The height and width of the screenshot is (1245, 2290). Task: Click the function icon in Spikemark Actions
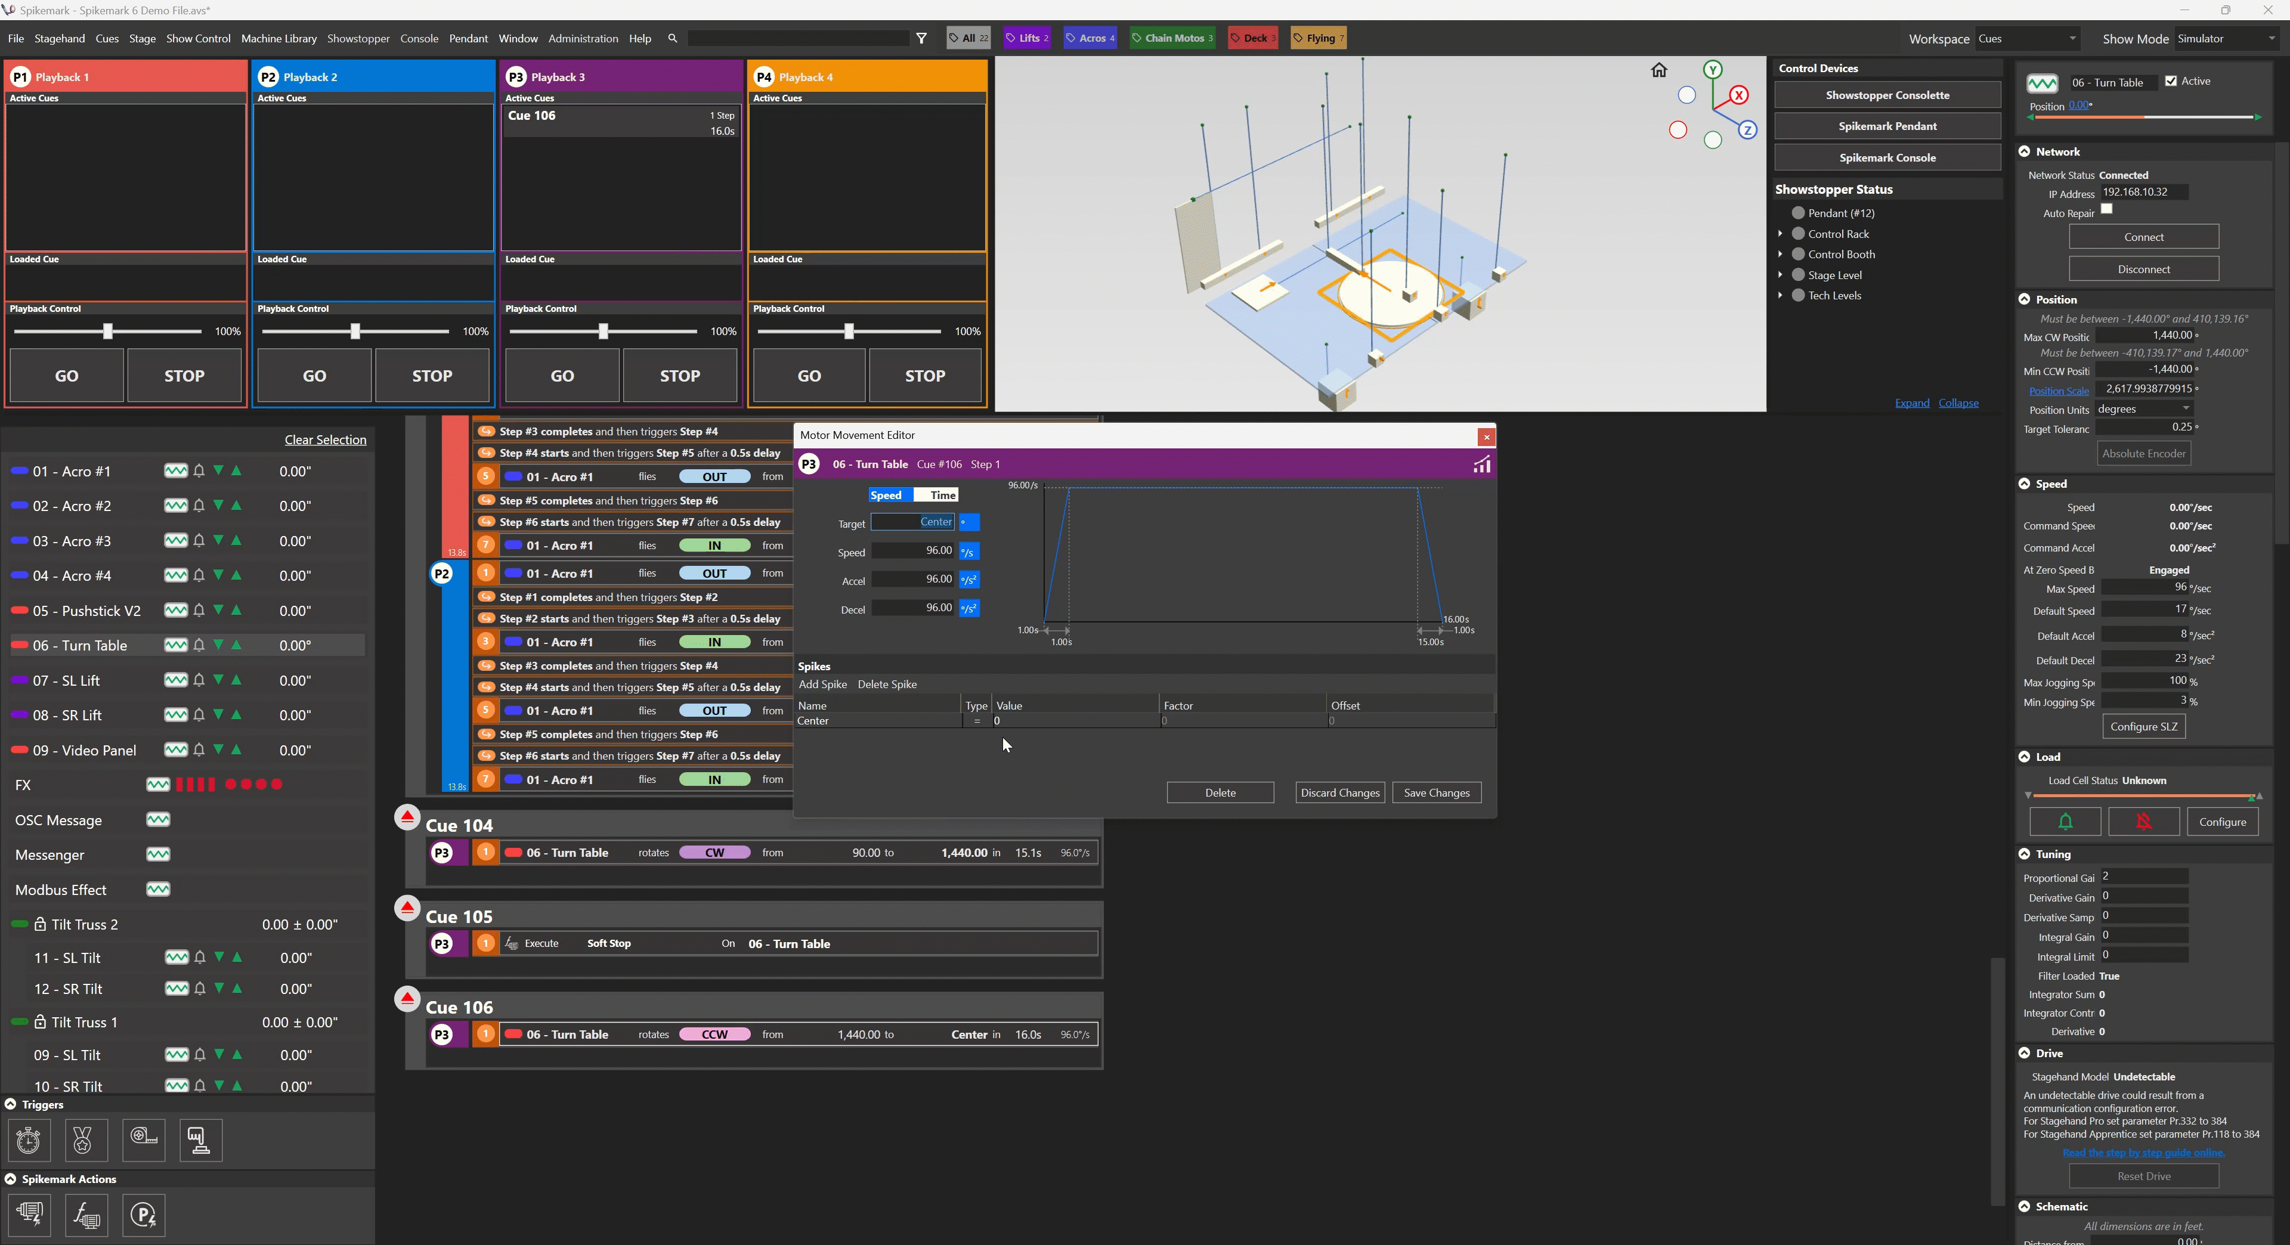click(86, 1215)
